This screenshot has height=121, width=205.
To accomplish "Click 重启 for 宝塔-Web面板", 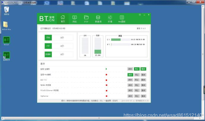I will [x=143, y=75].
